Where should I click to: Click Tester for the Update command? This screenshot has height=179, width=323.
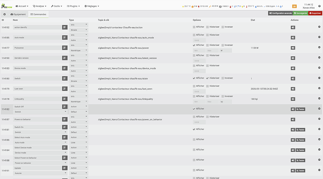(x=301, y=171)
